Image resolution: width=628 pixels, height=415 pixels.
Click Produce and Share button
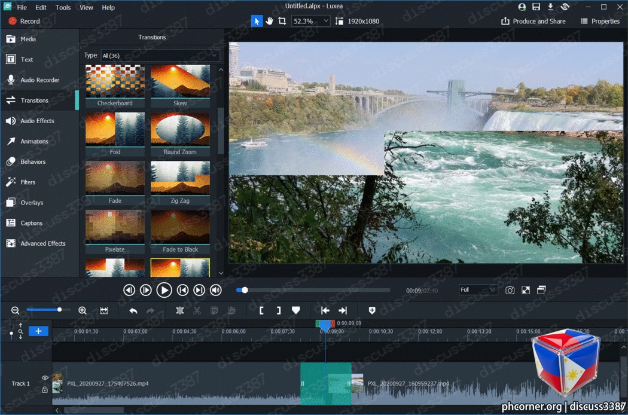pyautogui.click(x=533, y=22)
